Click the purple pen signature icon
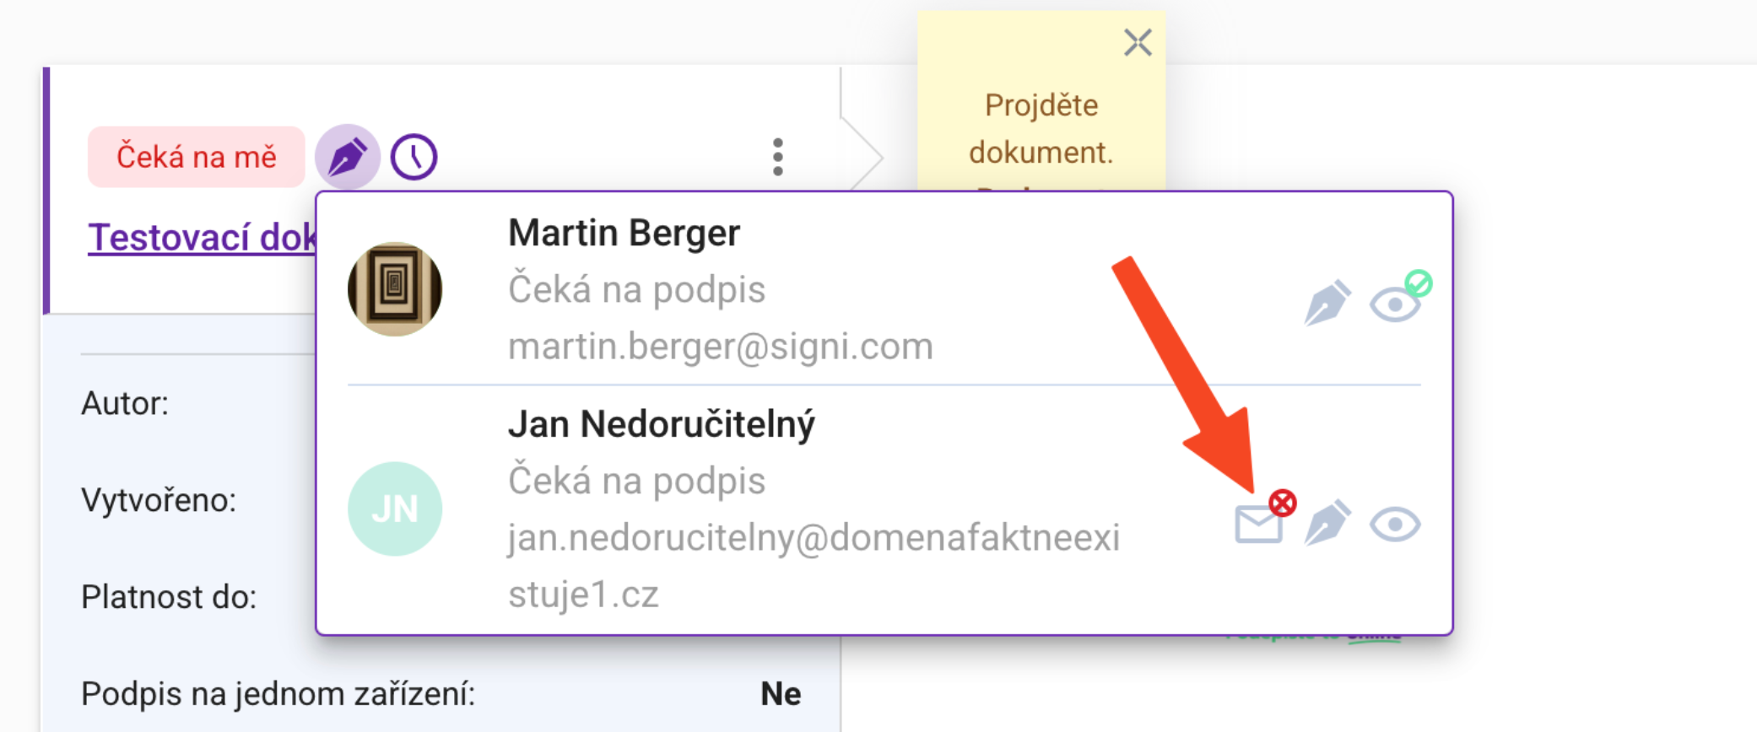 pyautogui.click(x=347, y=157)
